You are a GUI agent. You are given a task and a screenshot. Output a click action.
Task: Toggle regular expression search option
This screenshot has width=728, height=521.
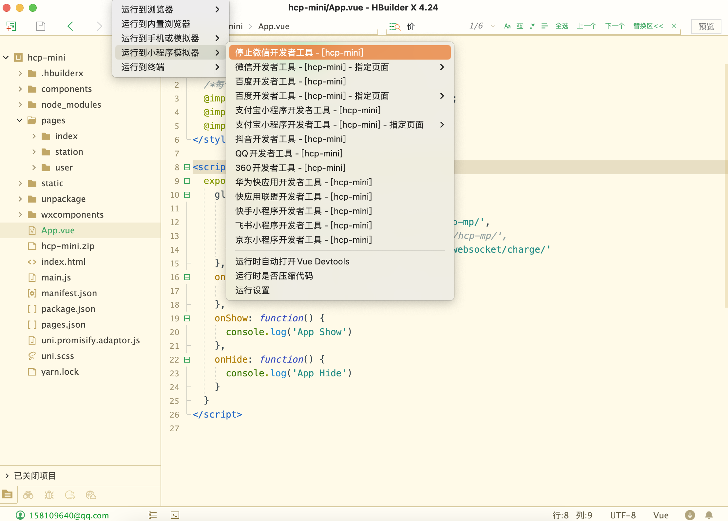pos(532,26)
